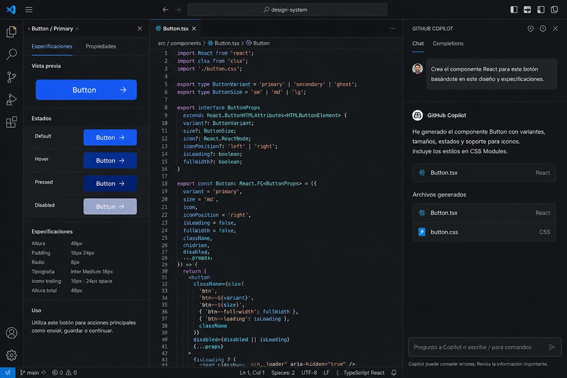Image resolution: width=567 pixels, height=378 pixels.
Task: Click the components breadcrumb segment
Action: pyautogui.click(x=185, y=43)
